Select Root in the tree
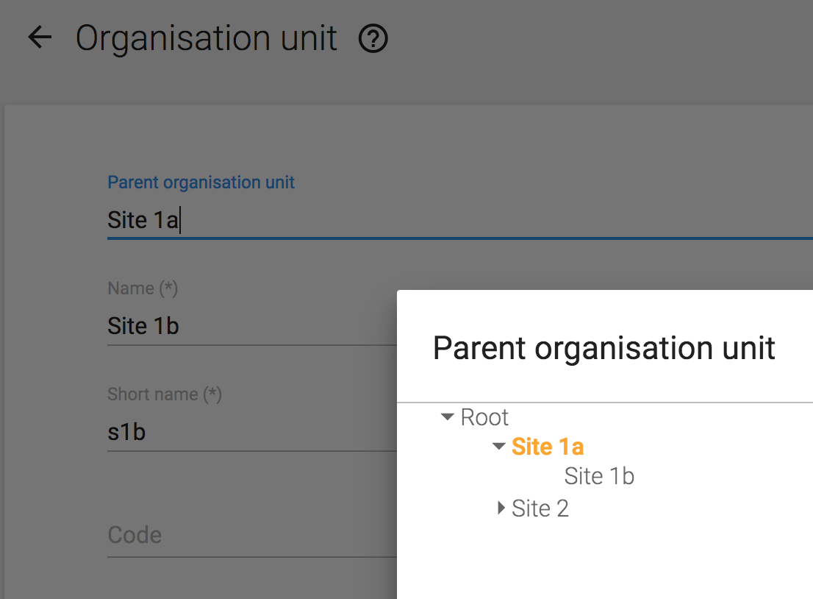The image size is (813, 599). (x=484, y=417)
